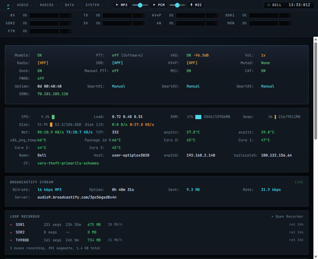Viewport: 318px width, 259px height.
Task: Toggle the MIC button
Action: 196,5
